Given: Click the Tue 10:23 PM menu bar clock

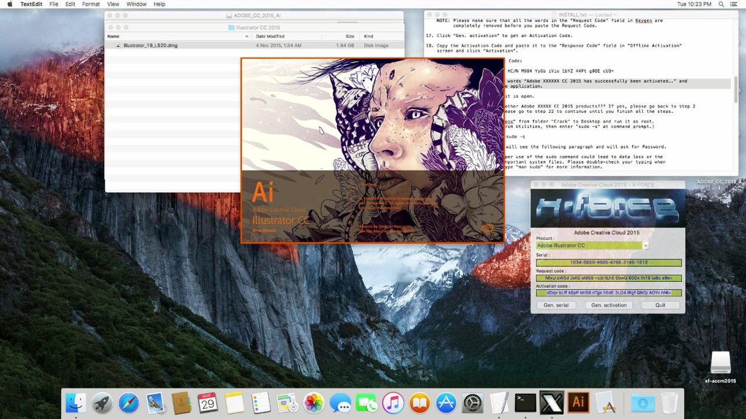Looking at the screenshot, I should [x=694, y=4].
